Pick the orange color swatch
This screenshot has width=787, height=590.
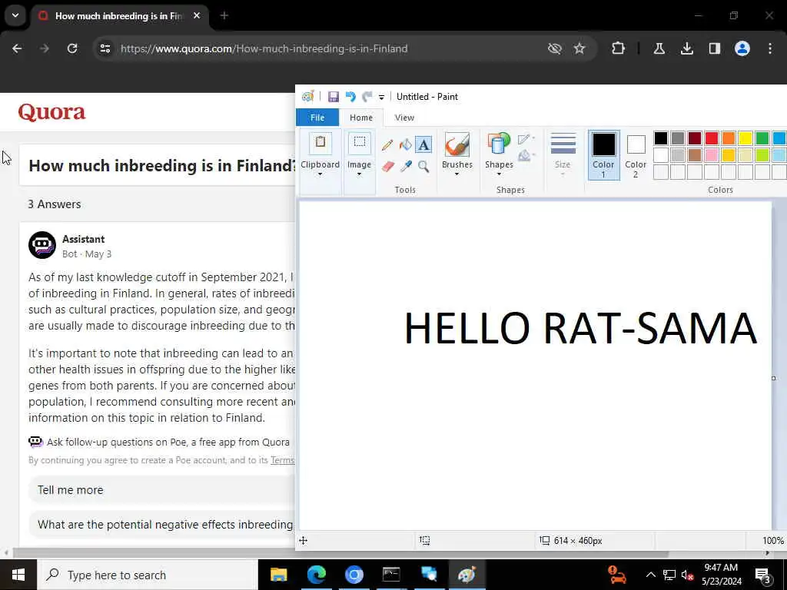(x=729, y=138)
